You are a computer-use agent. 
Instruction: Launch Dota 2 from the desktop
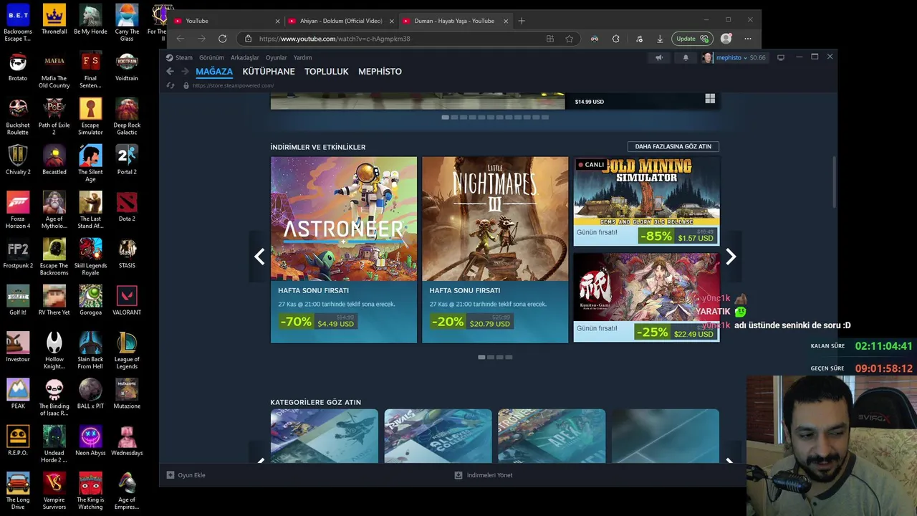coord(127,206)
